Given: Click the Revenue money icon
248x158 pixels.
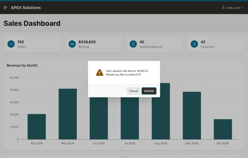Looking at the screenshot, I should pyautogui.click(x=72, y=44).
